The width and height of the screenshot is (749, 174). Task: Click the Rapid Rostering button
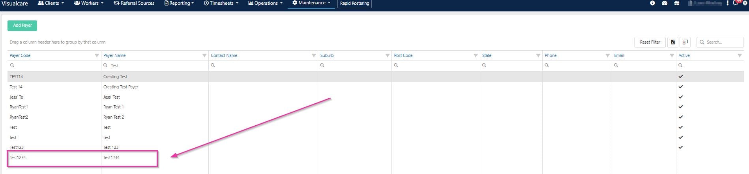click(354, 4)
